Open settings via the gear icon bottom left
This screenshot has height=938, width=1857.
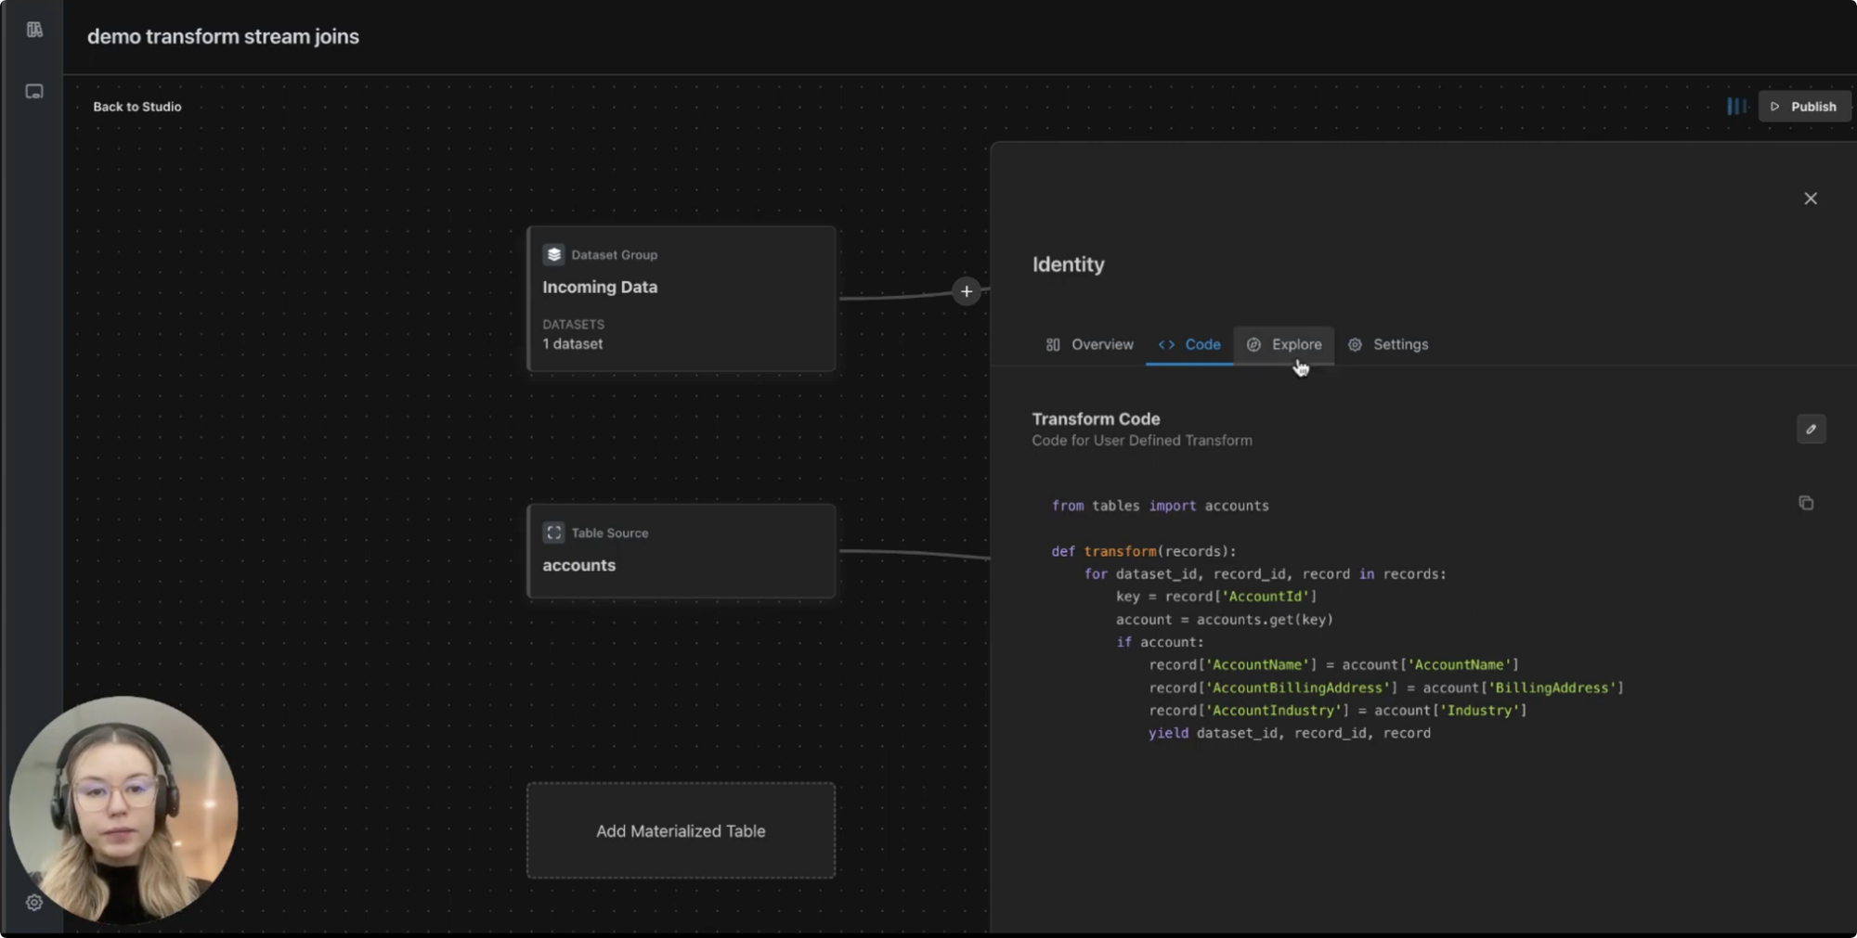pos(33,902)
